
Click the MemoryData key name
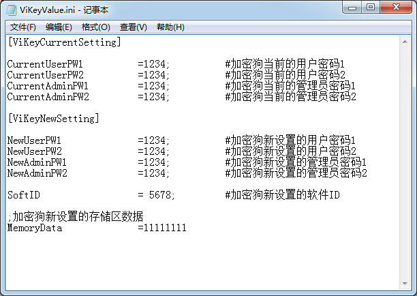(35, 228)
